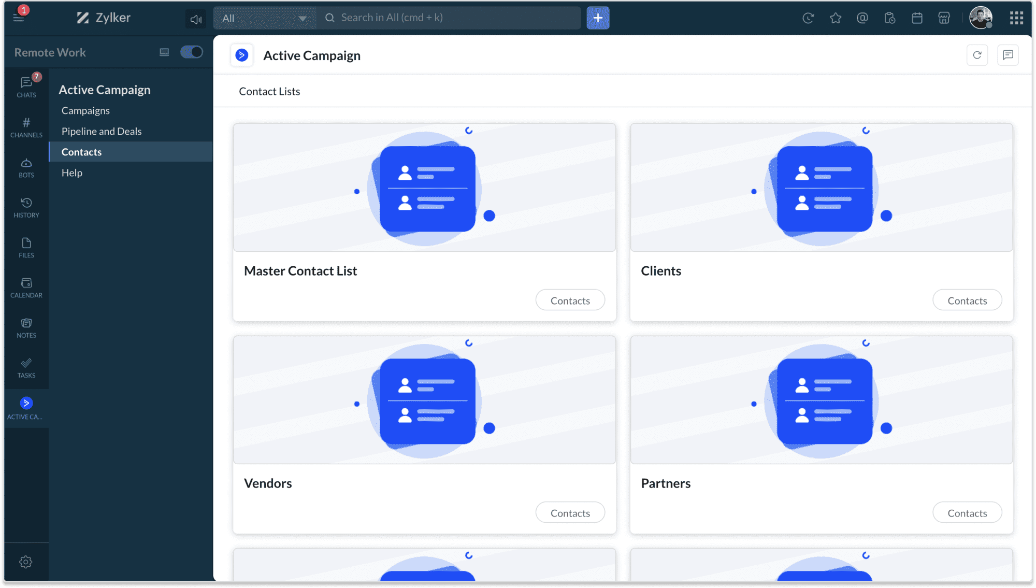Open Files in the sidebar
The image size is (1036, 588).
26,248
